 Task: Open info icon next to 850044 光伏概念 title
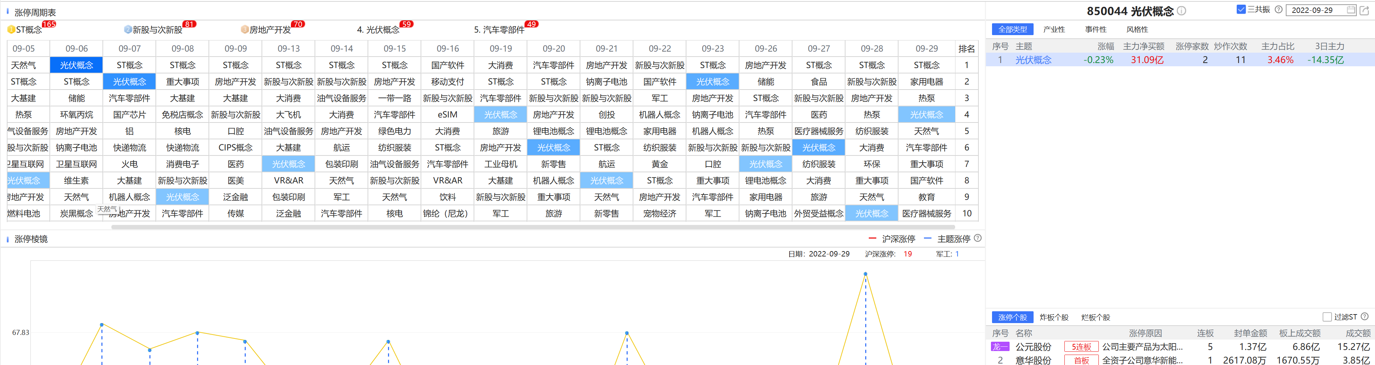point(1182,11)
